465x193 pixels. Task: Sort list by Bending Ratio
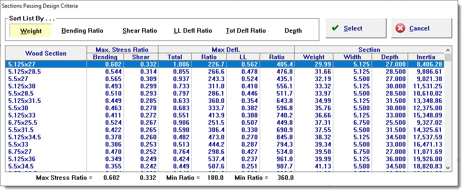[82, 31]
